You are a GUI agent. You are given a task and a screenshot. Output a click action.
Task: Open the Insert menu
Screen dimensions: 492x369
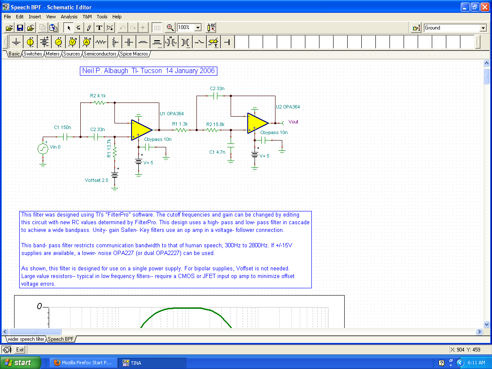(35, 17)
